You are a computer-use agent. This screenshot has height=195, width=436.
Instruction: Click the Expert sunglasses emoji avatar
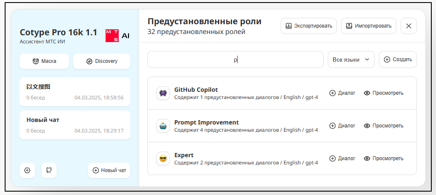tap(163, 158)
